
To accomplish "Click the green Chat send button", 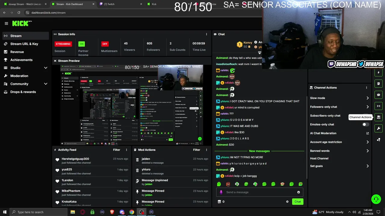I will point(297,202).
